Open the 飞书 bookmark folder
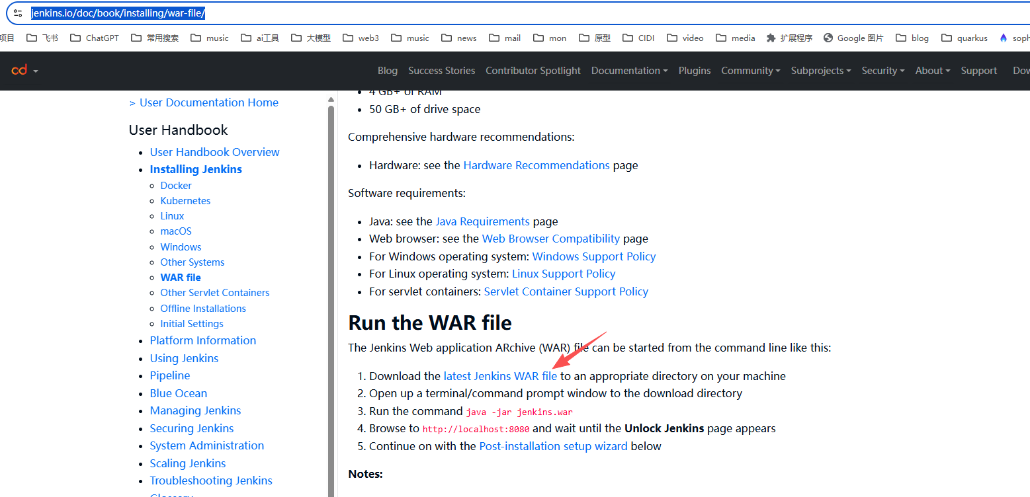The width and height of the screenshot is (1030, 497). coord(42,38)
